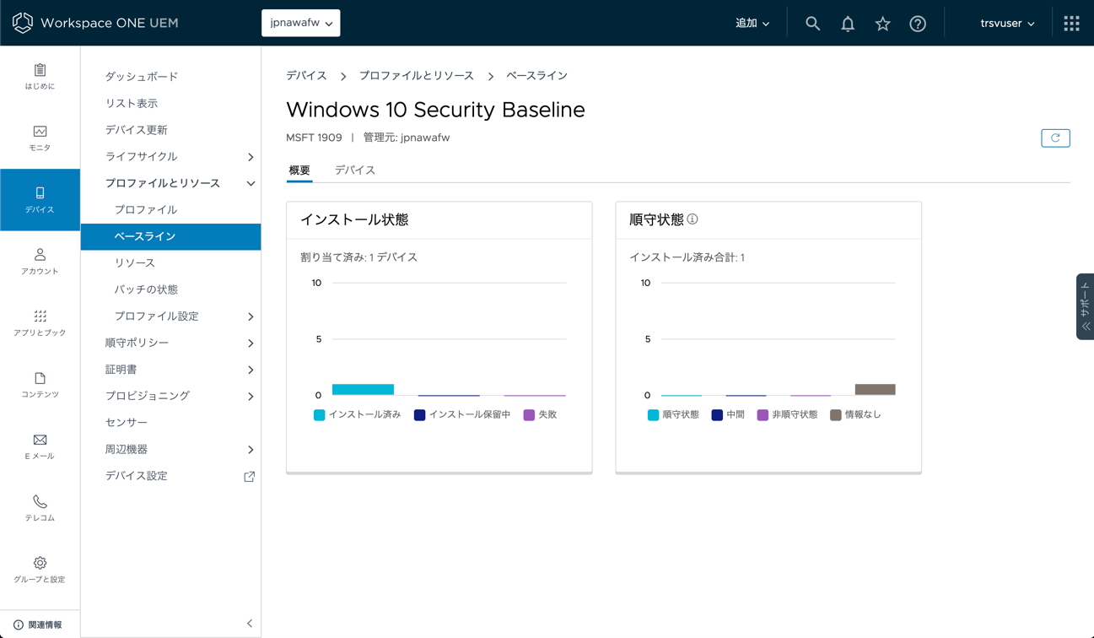Click the インストール済み合計: 1 text
Viewport: 1094px width, 638px height.
tap(687, 257)
